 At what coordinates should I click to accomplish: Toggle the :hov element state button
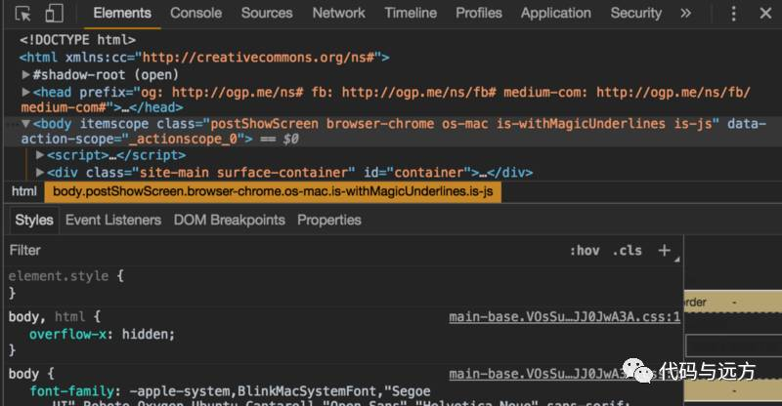pyautogui.click(x=585, y=251)
